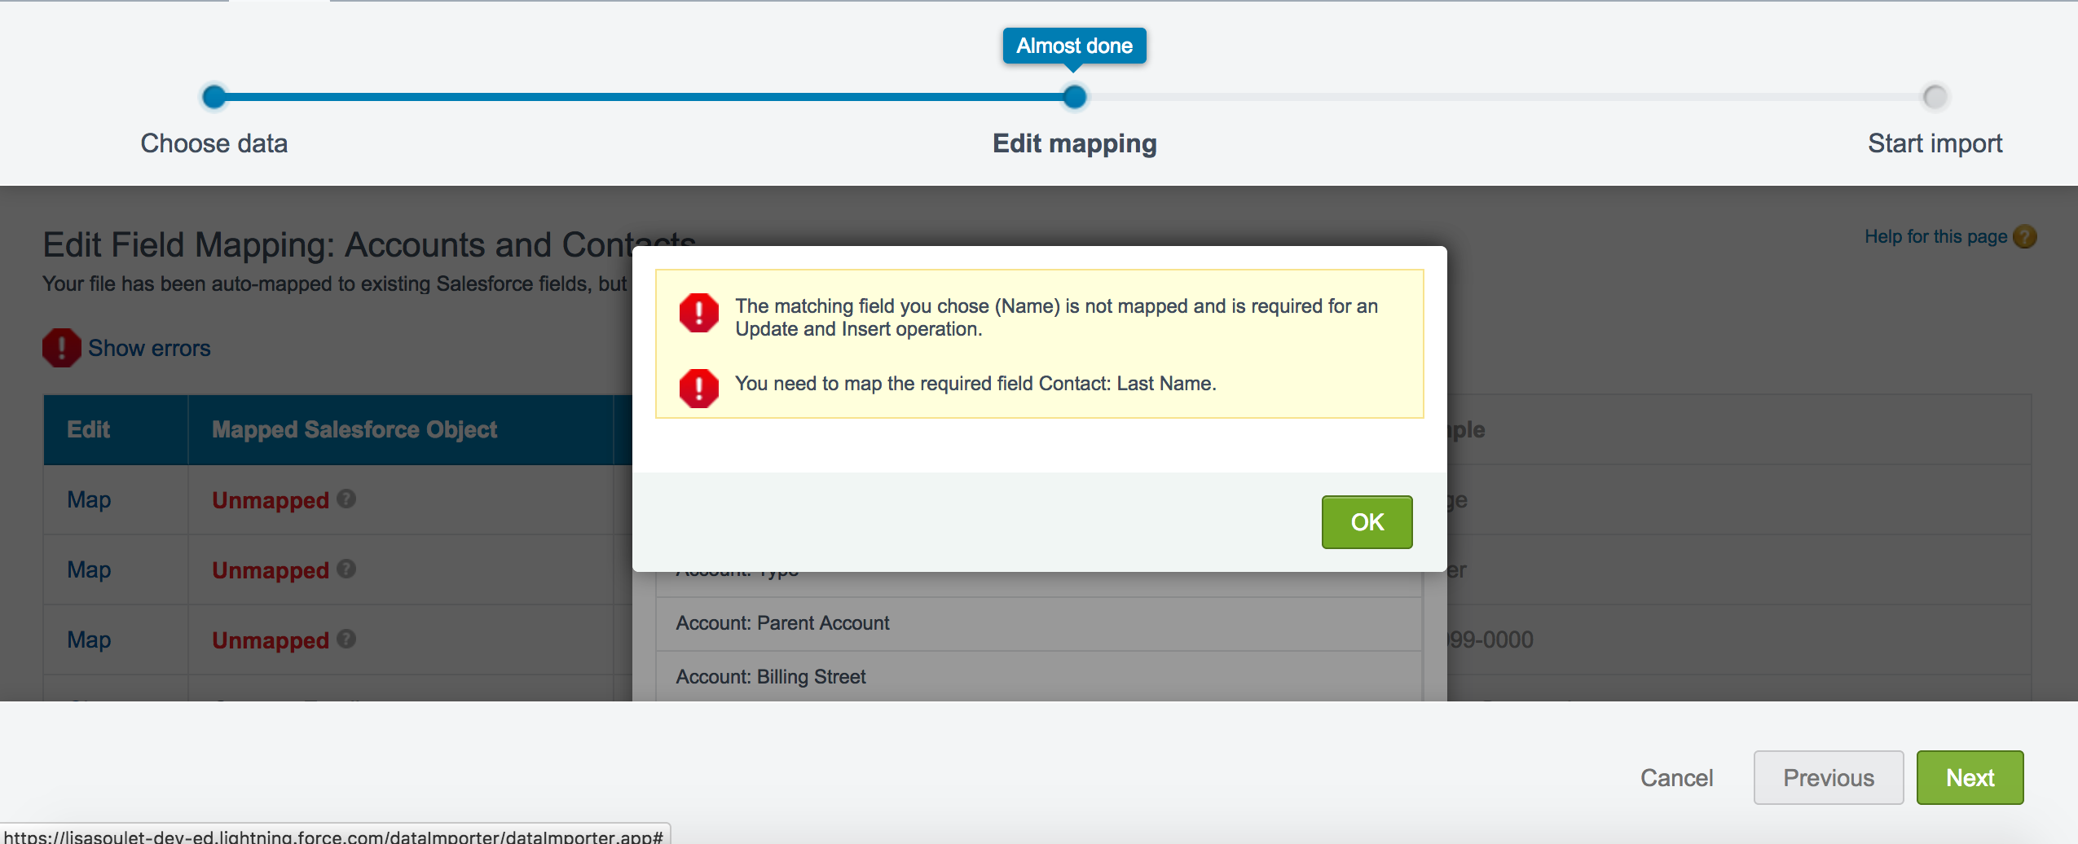Viewport: 2078px width, 844px height.
Task: Click help icon beside first Unmapped row
Action: point(346,499)
